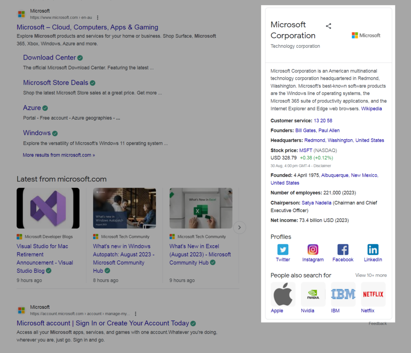Click the next arrow in the Latest carousel
Screen dimensions: 411x353
pyautogui.click(x=239, y=227)
